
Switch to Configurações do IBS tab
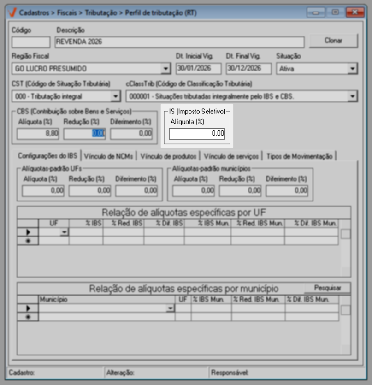47,156
